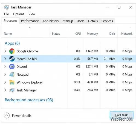Click the Task Manager title bar icon
Viewport: 136px width, 124px height.
tap(6, 7)
